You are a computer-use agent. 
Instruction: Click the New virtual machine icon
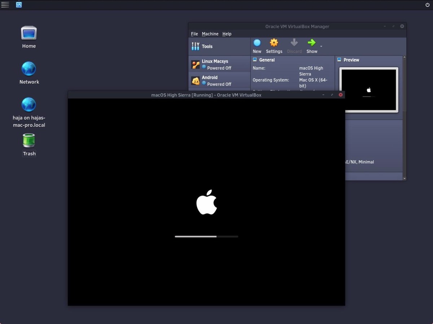(257, 43)
